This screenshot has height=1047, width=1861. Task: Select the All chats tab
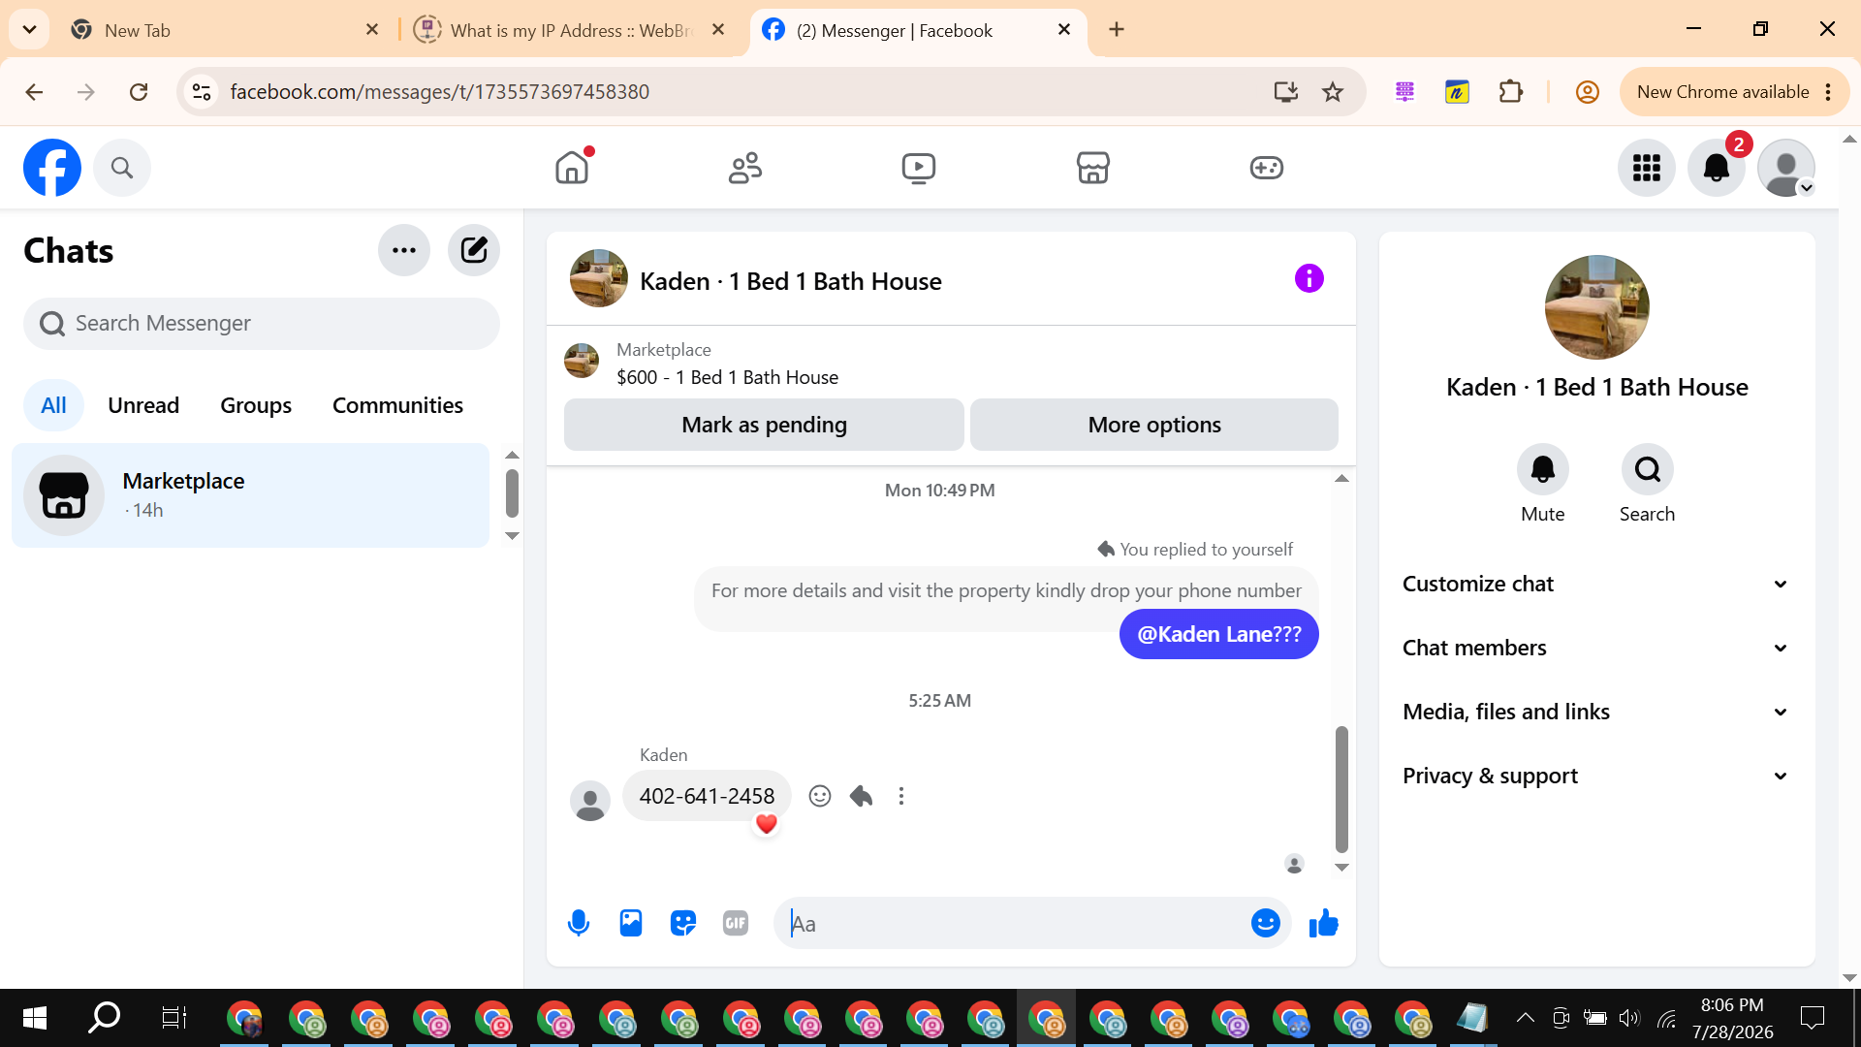(x=53, y=405)
